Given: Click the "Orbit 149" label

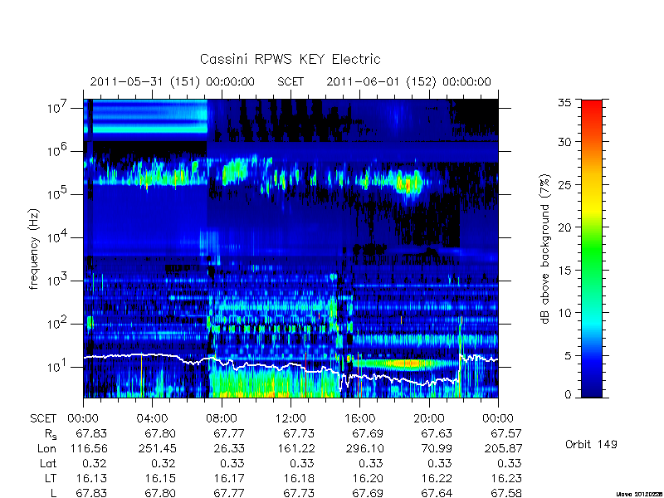Looking at the screenshot, I should click(x=591, y=444).
